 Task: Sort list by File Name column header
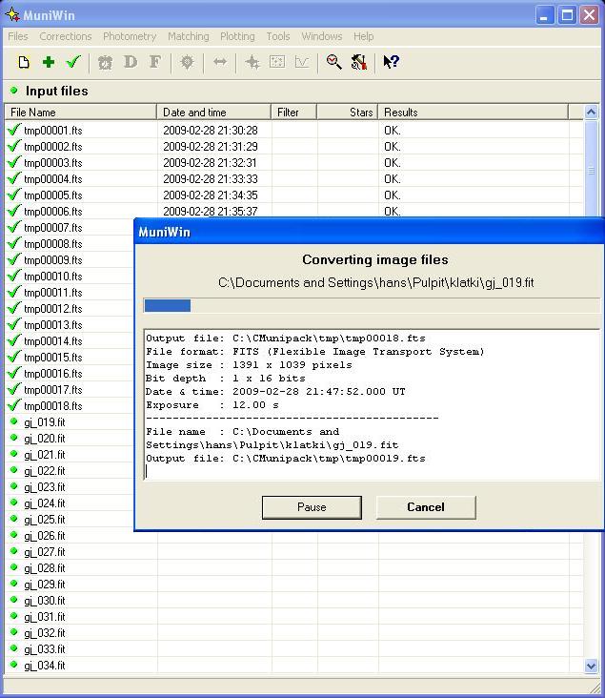80,113
